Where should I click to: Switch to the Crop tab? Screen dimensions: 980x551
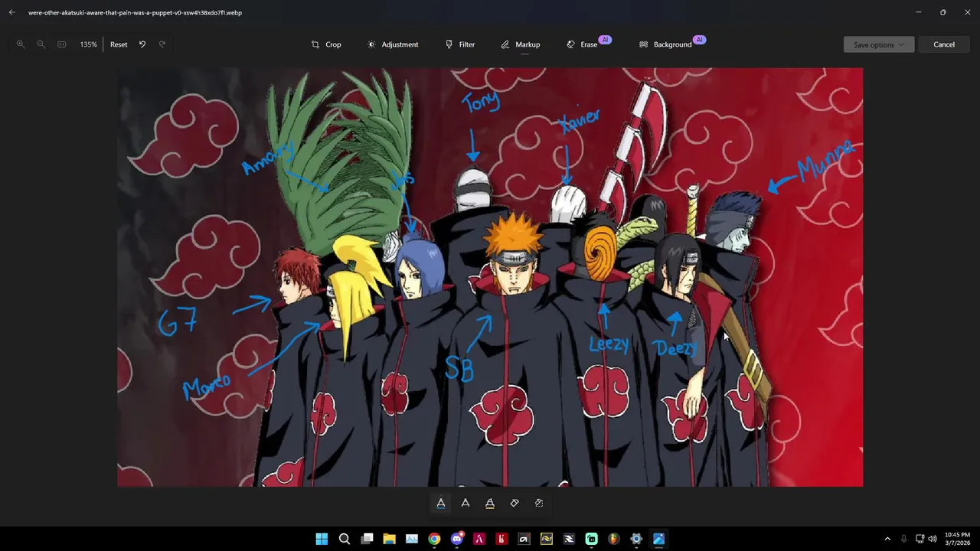coord(326,44)
